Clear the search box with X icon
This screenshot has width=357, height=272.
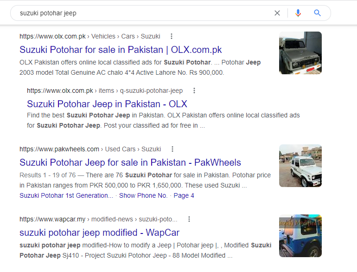pyautogui.click(x=277, y=13)
